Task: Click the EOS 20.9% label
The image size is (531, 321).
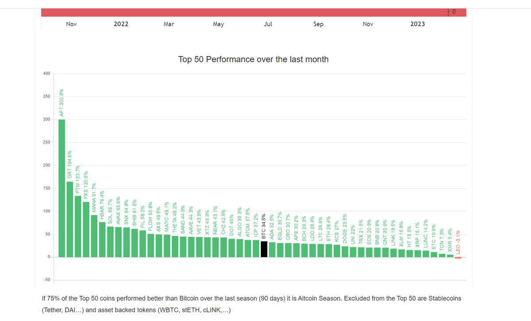Action: [369, 232]
